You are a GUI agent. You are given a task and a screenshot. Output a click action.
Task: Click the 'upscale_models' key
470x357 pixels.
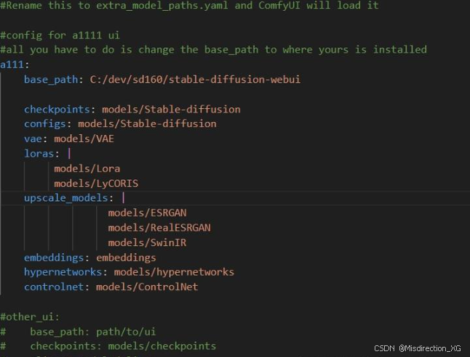click(x=66, y=198)
